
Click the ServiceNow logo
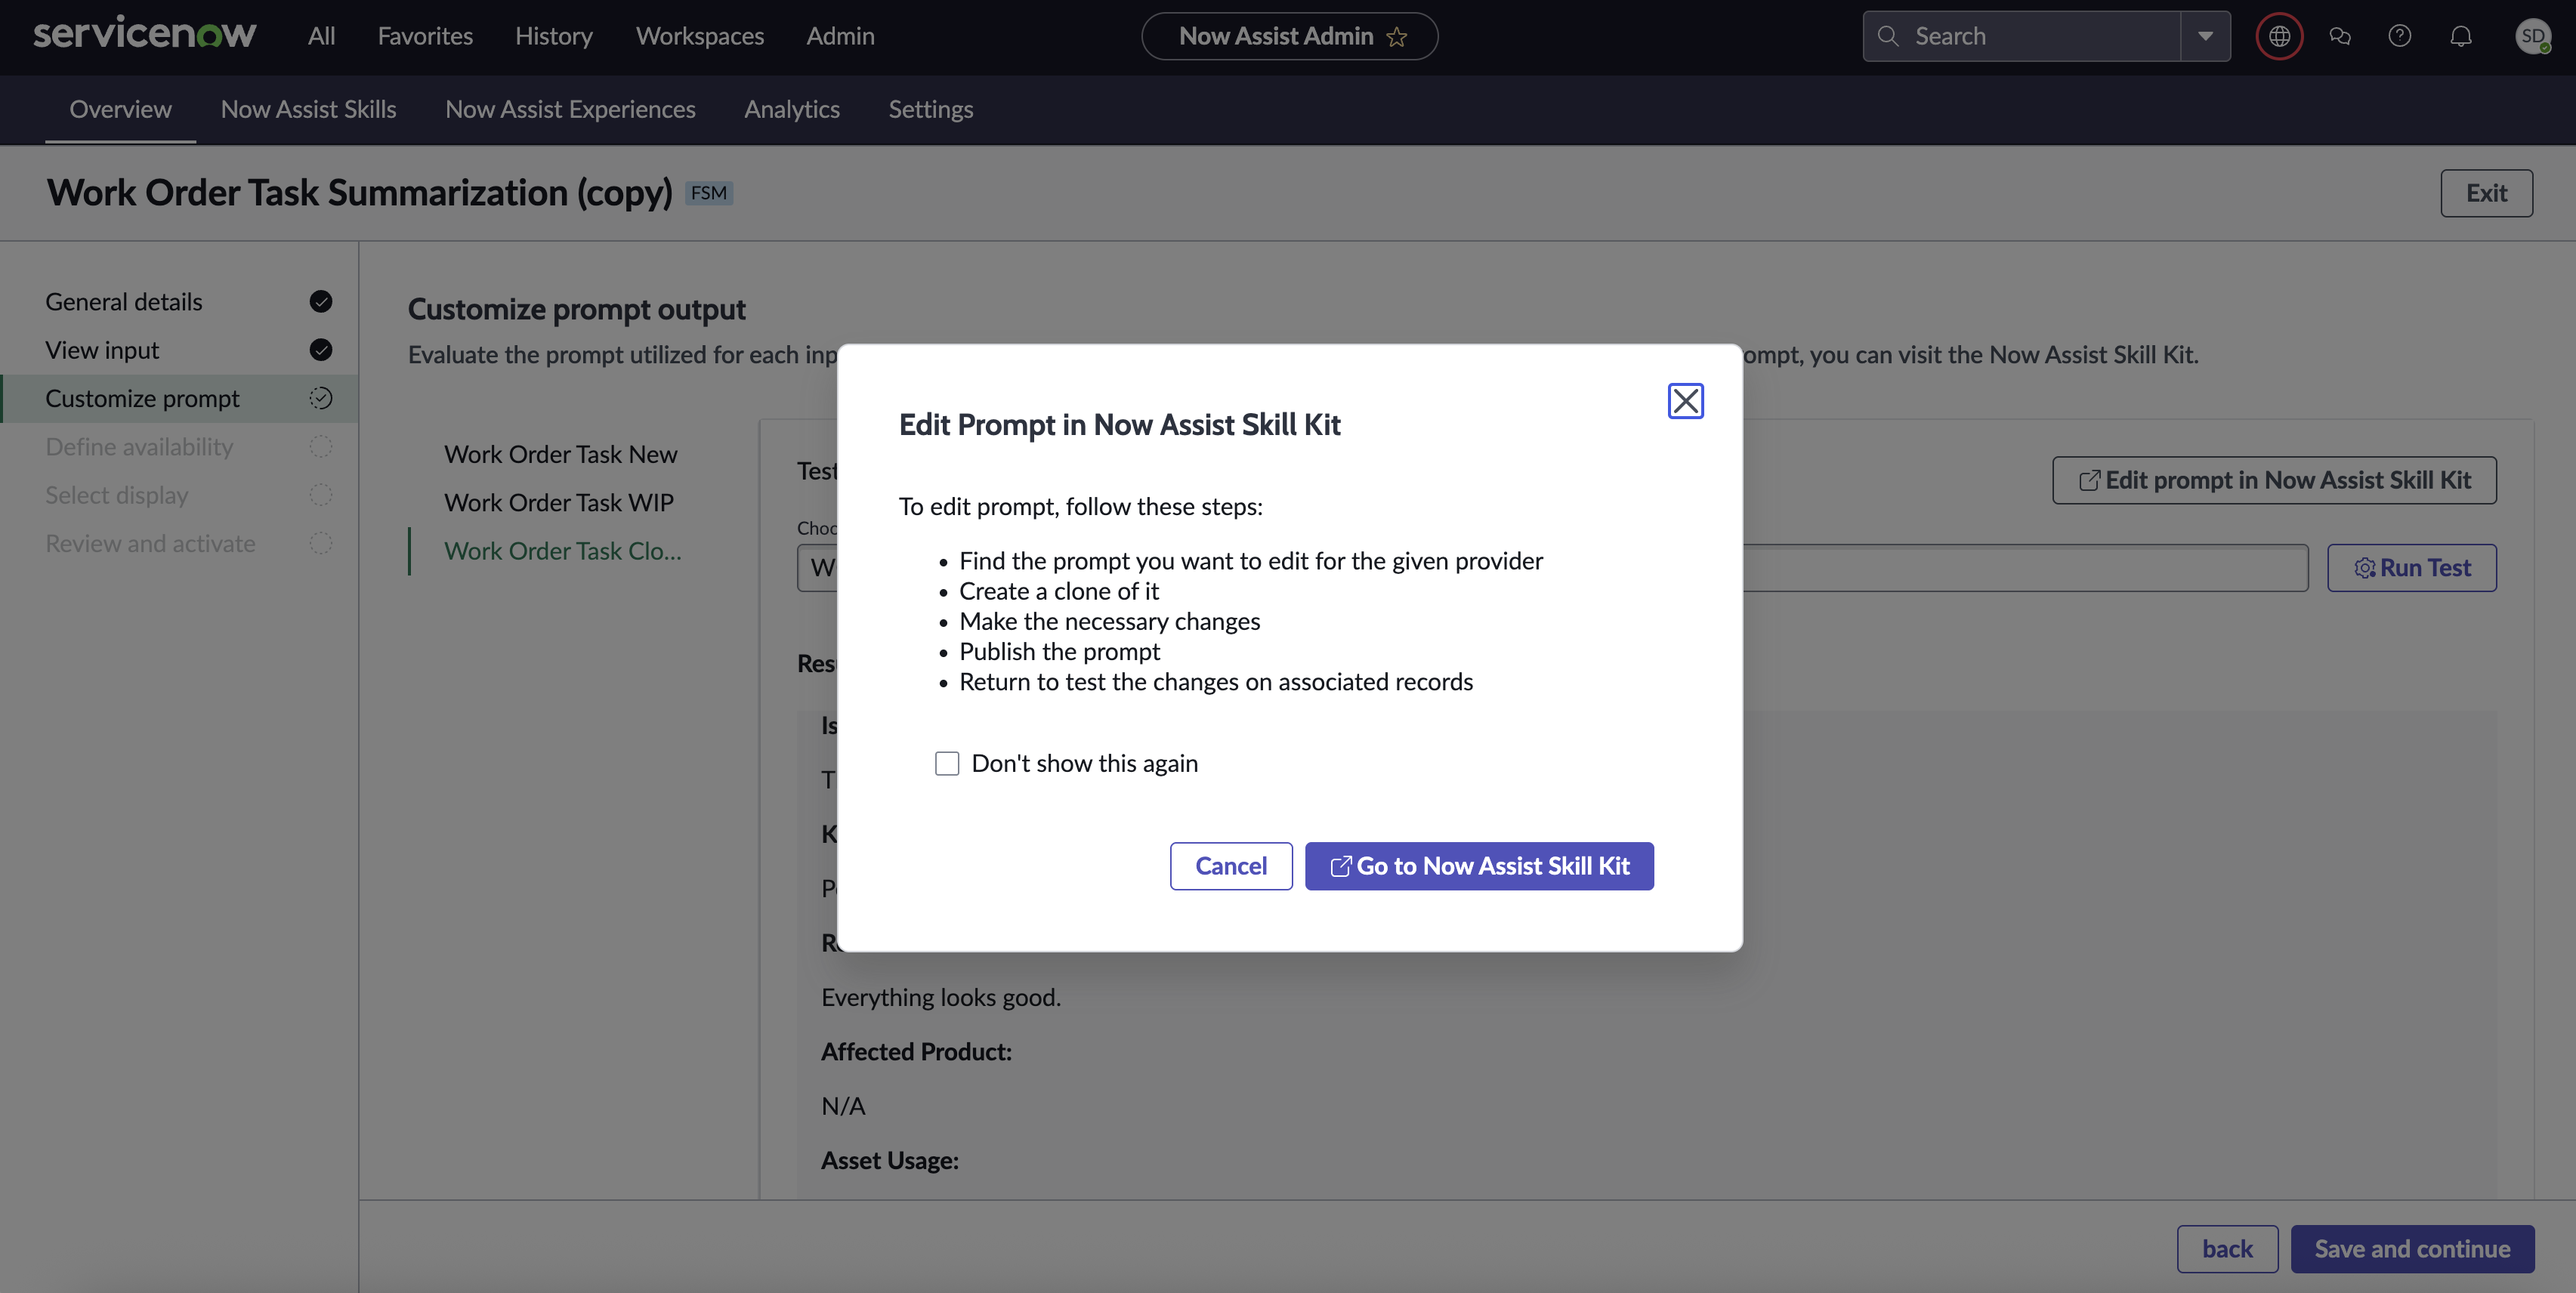pyautogui.click(x=145, y=35)
